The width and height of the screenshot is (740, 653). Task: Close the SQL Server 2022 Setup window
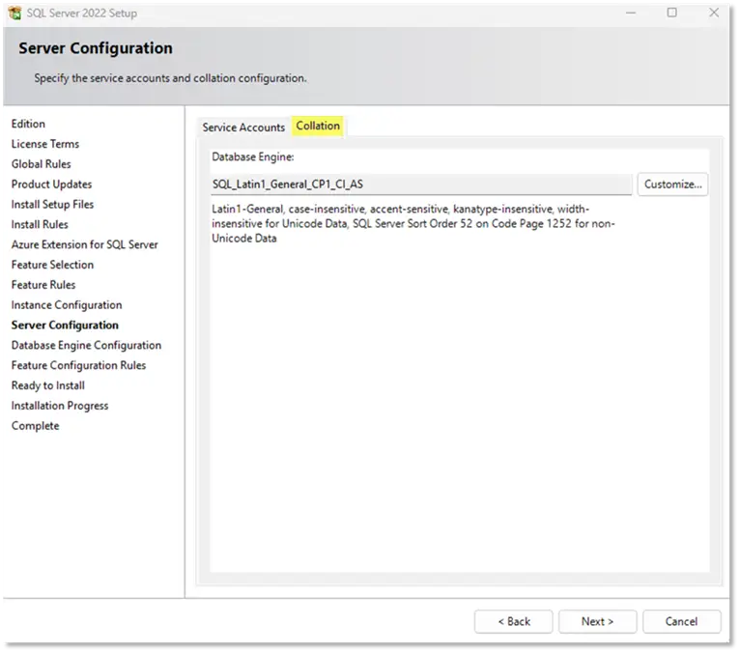point(714,13)
